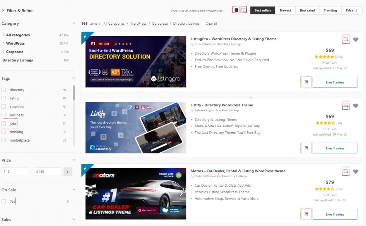
Task: Add ListingPro to collection icon
Action: 346,39
